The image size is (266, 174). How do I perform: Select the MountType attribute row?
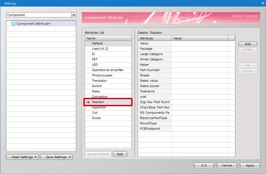(x=187, y=124)
